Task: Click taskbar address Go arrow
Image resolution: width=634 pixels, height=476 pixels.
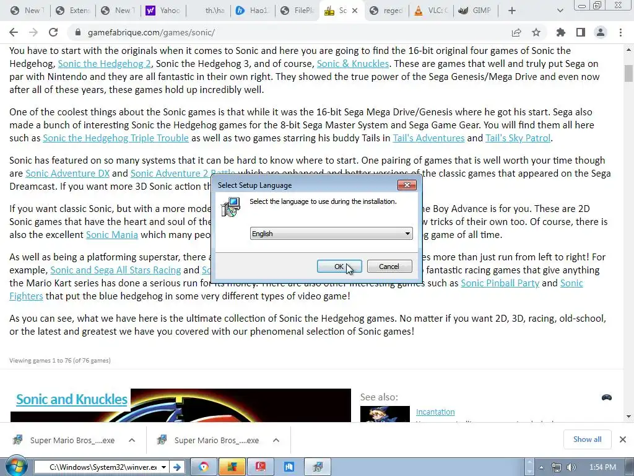Action: coord(176,467)
